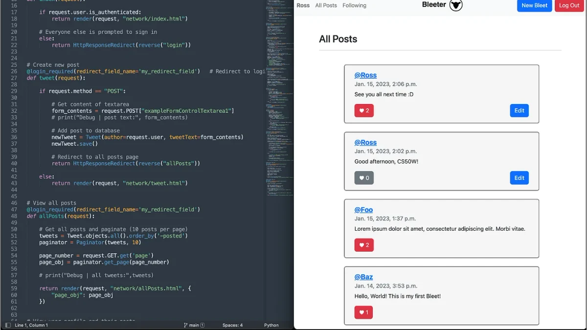Open @Ross profile link on 2:06 p.m. post
Image resolution: width=587 pixels, height=330 pixels.
365,75
